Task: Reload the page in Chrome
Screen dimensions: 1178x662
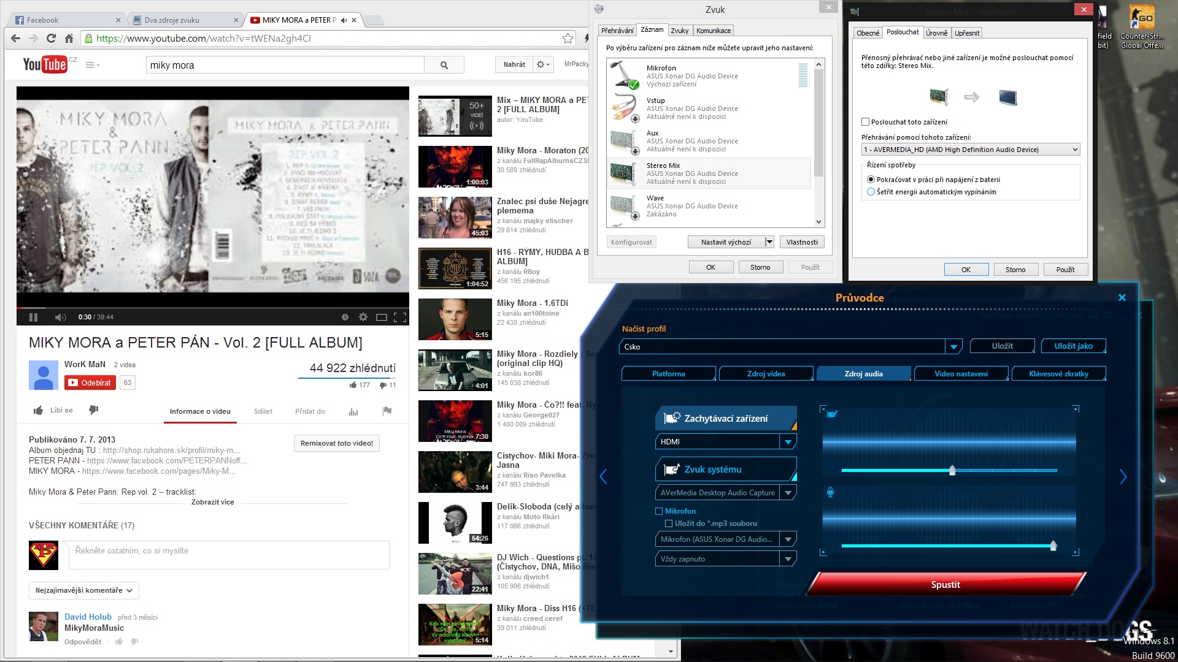Action: click(51, 39)
